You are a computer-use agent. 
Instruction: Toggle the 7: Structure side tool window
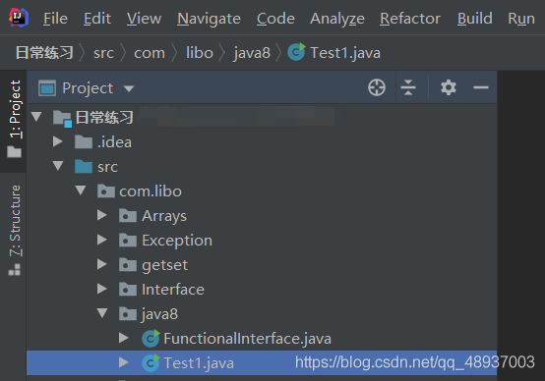point(14,231)
